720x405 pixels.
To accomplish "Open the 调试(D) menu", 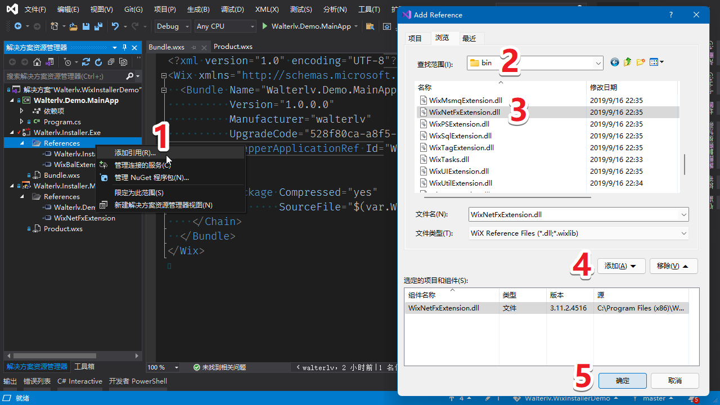I will point(232,10).
